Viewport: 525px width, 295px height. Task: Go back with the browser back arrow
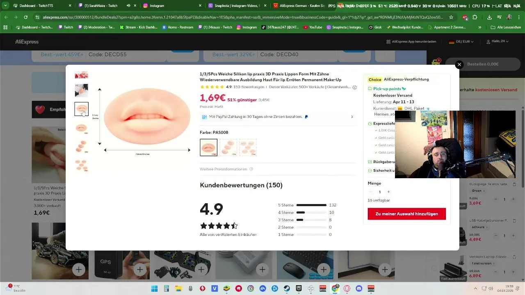pyautogui.click(x=6, y=17)
